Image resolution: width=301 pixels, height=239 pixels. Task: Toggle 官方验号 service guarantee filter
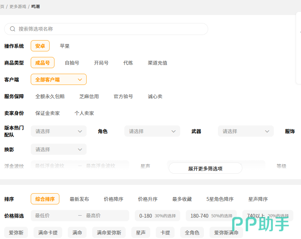pos(123,96)
